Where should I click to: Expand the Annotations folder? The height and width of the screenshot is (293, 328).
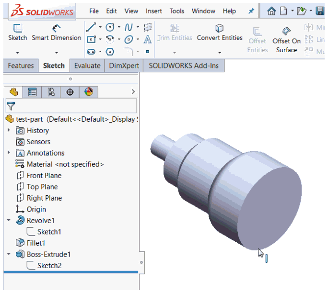tap(9, 153)
